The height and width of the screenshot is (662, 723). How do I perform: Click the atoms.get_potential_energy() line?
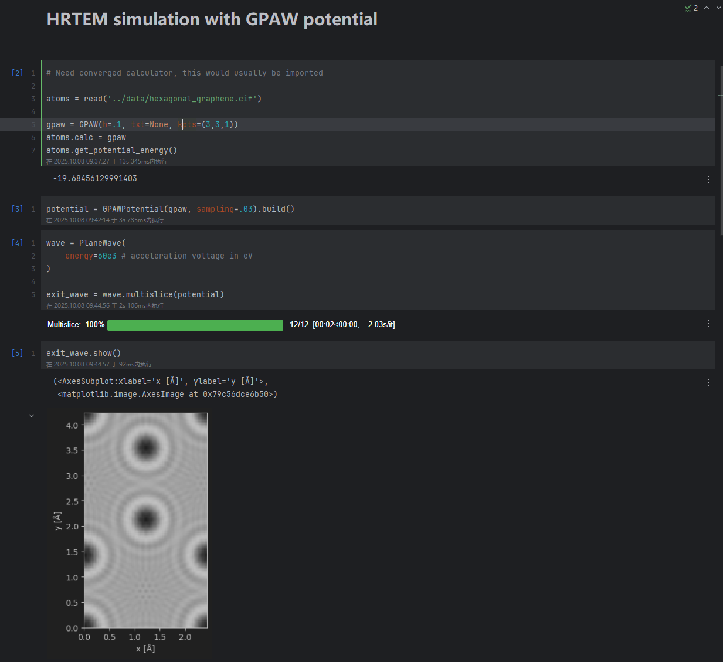click(x=111, y=150)
